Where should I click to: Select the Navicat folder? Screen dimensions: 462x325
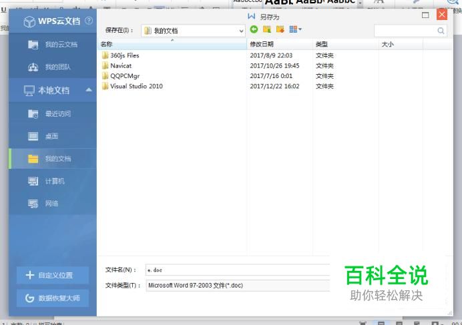tap(121, 65)
